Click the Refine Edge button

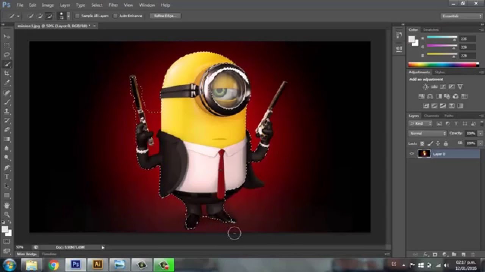point(165,16)
